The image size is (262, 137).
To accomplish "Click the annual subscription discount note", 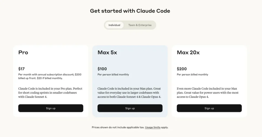I will pos(50,76).
